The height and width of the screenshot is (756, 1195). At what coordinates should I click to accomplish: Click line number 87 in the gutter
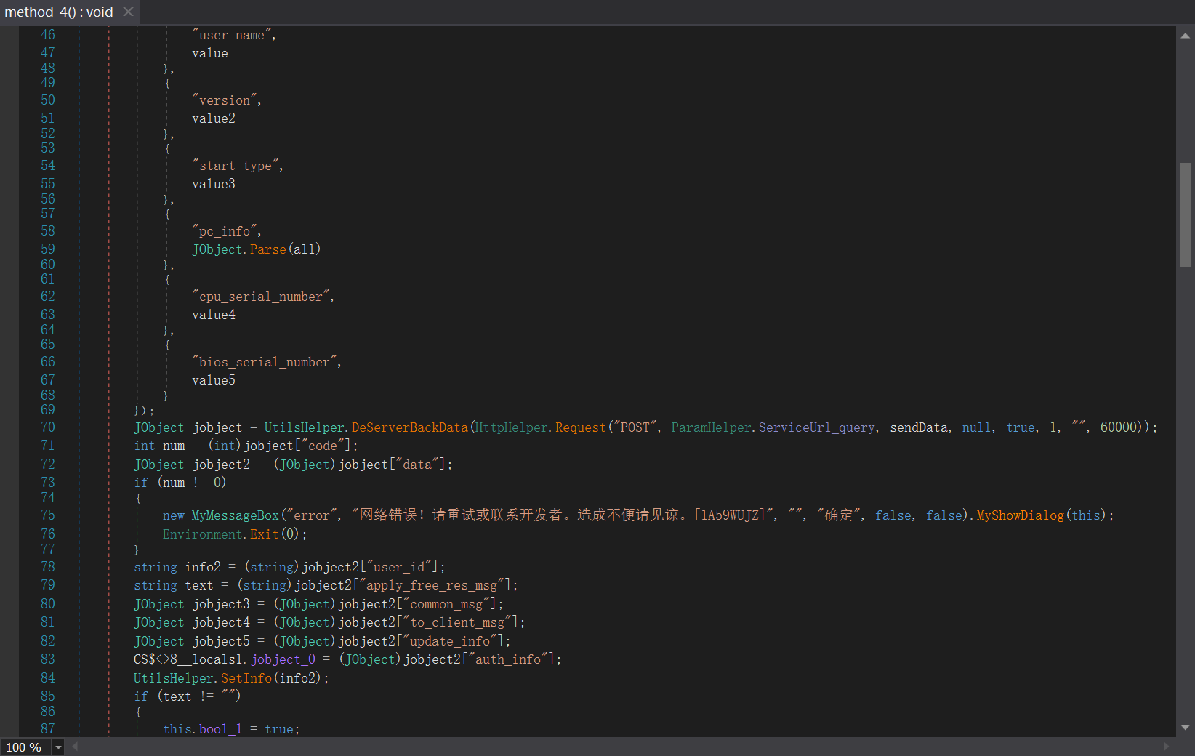click(48, 729)
